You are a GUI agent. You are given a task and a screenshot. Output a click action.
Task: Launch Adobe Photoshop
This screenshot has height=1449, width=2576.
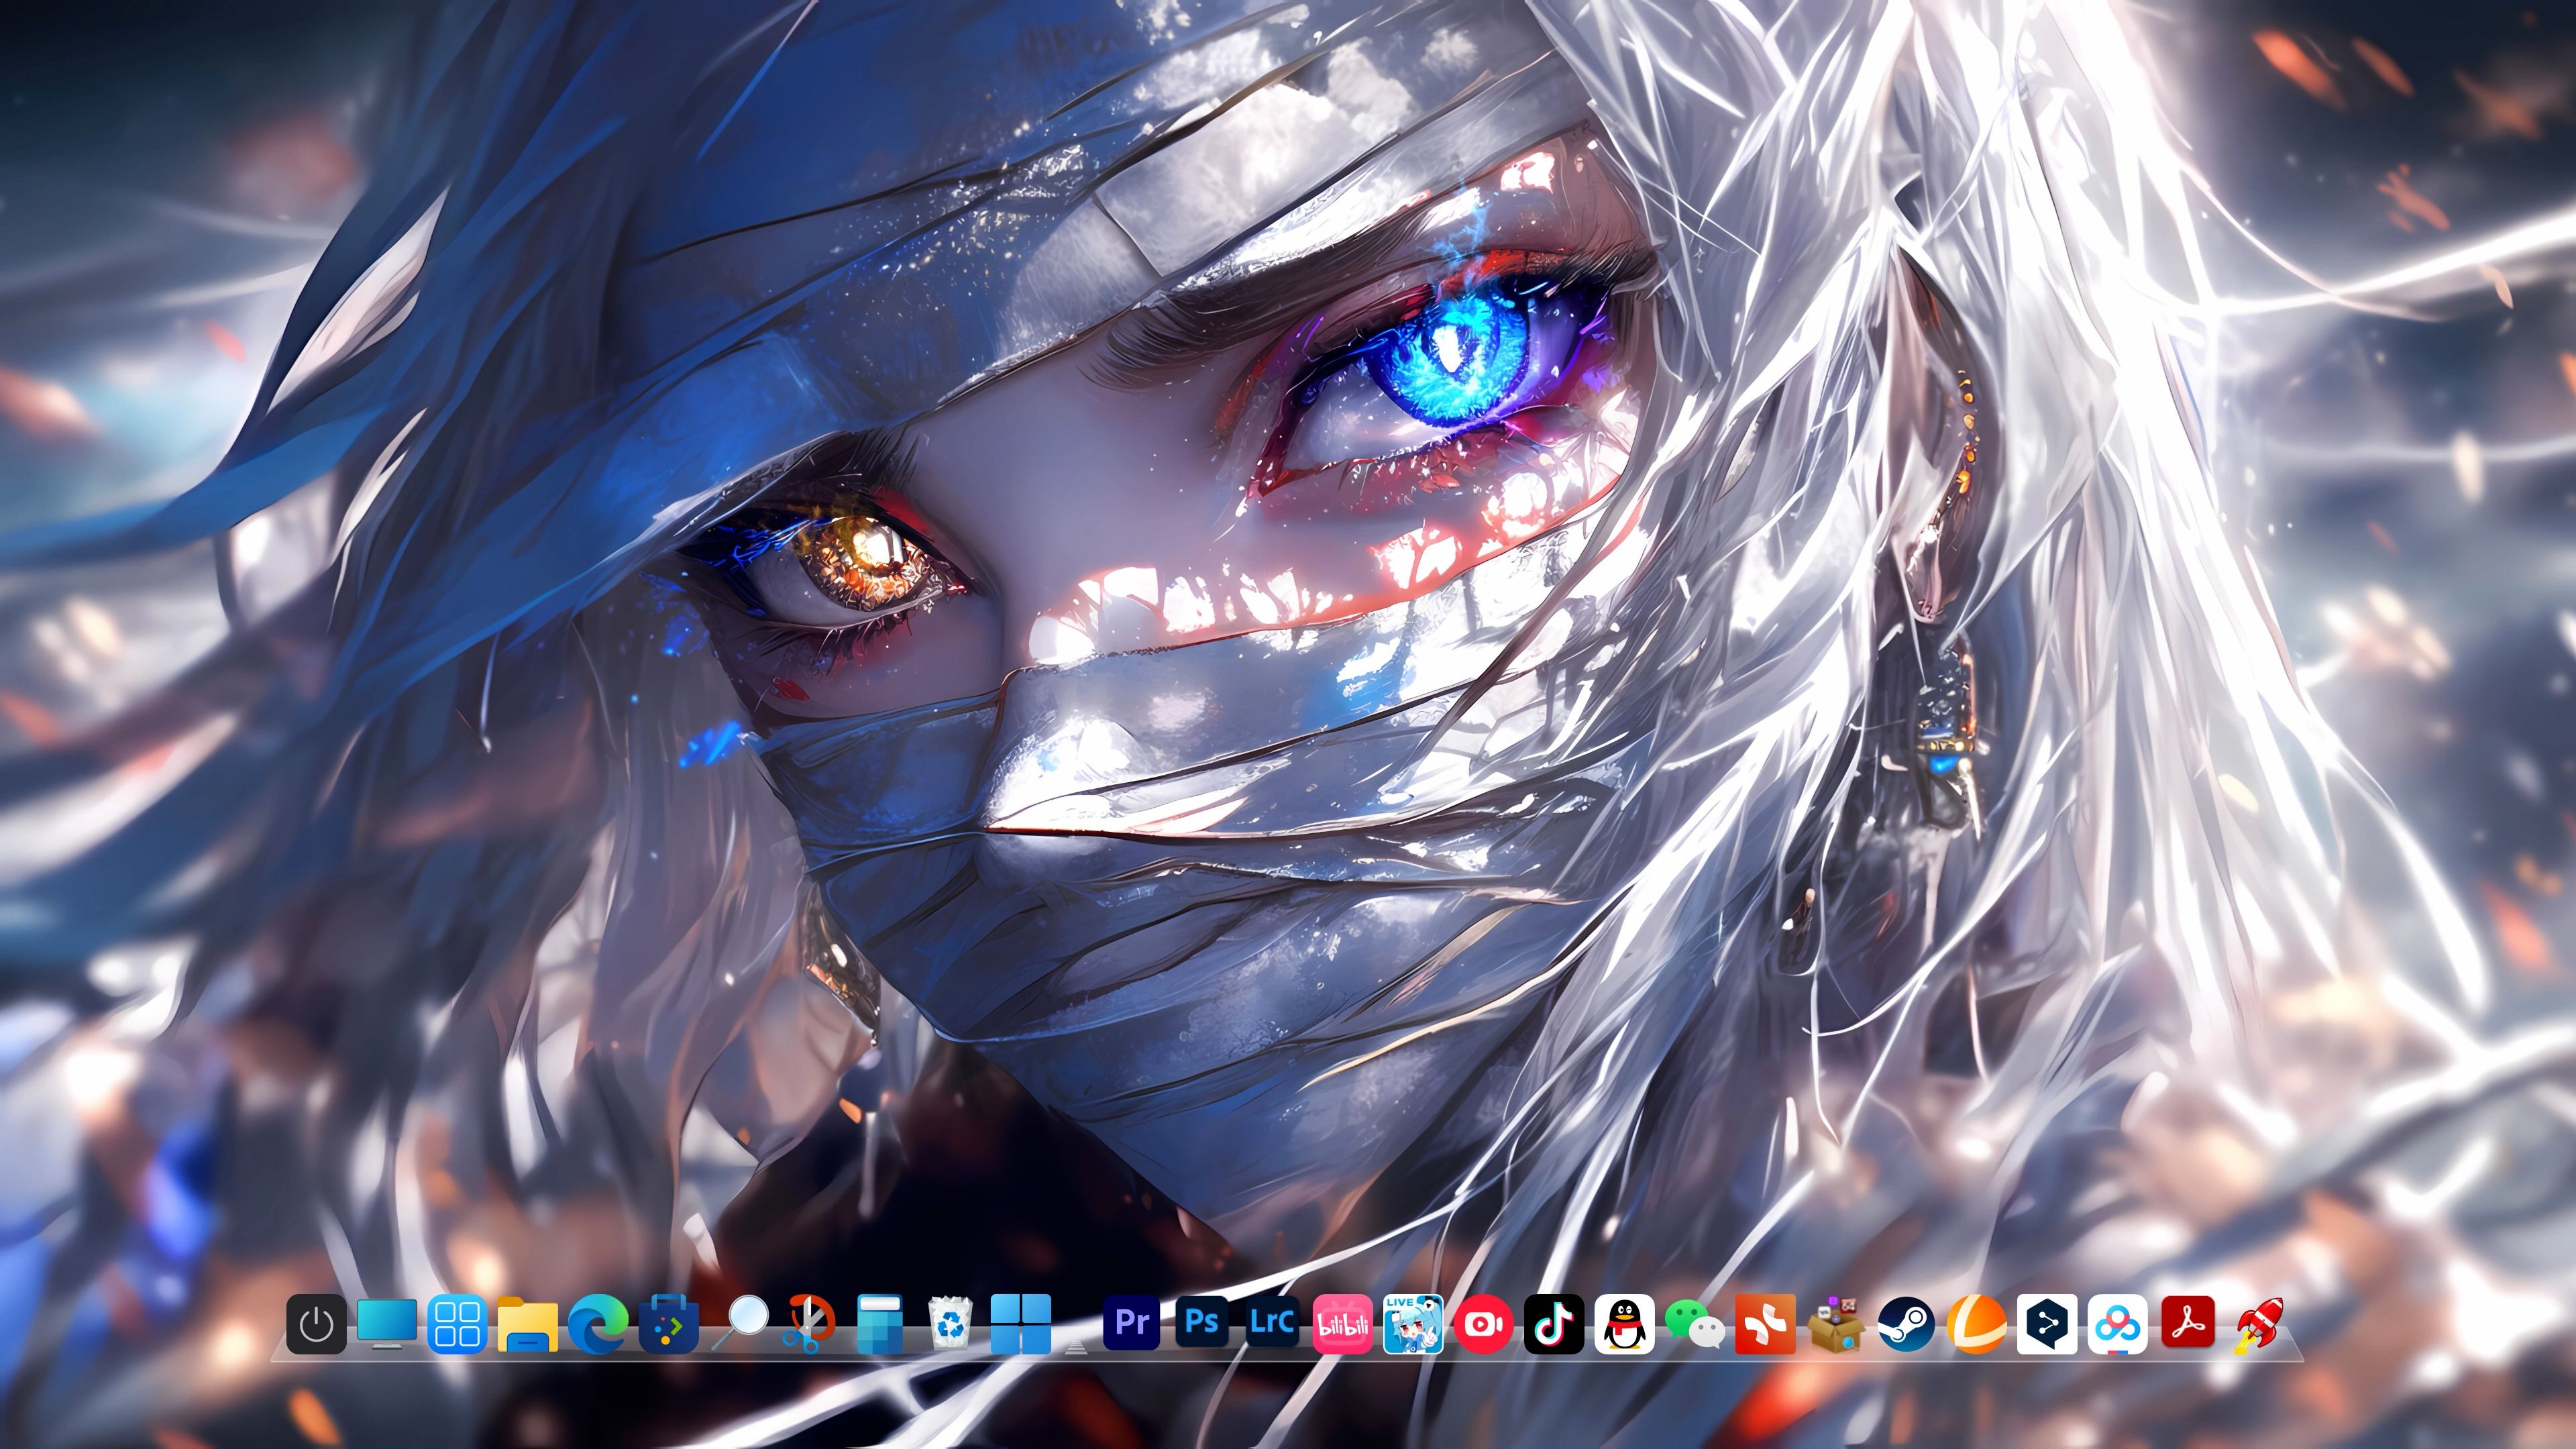pyautogui.click(x=1201, y=1322)
